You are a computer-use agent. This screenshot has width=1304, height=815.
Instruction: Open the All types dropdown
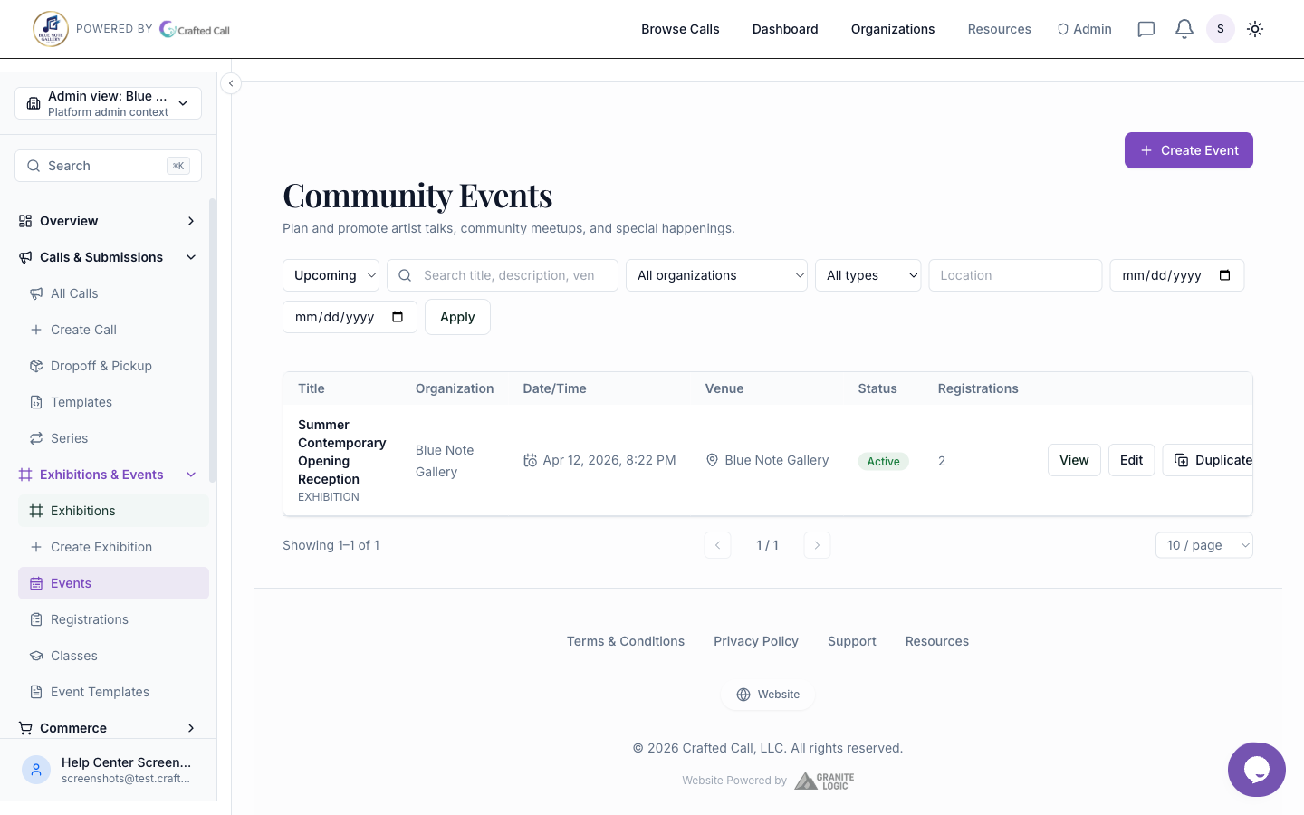(868, 275)
